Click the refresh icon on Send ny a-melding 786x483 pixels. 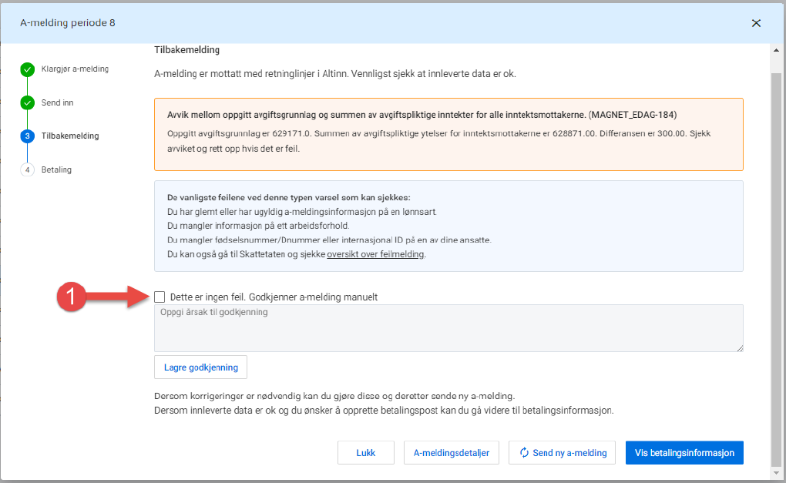[x=524, y=453]
